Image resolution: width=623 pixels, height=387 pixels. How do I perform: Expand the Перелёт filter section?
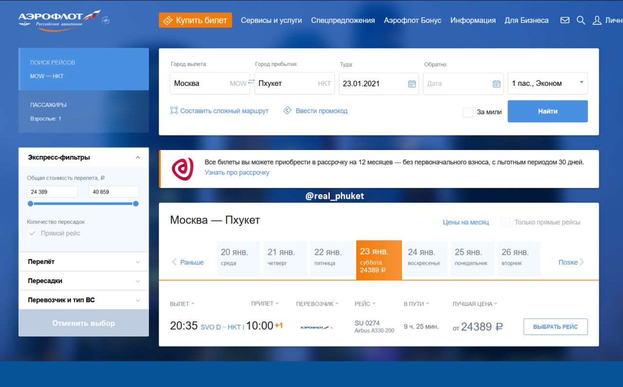click(83, 262)
